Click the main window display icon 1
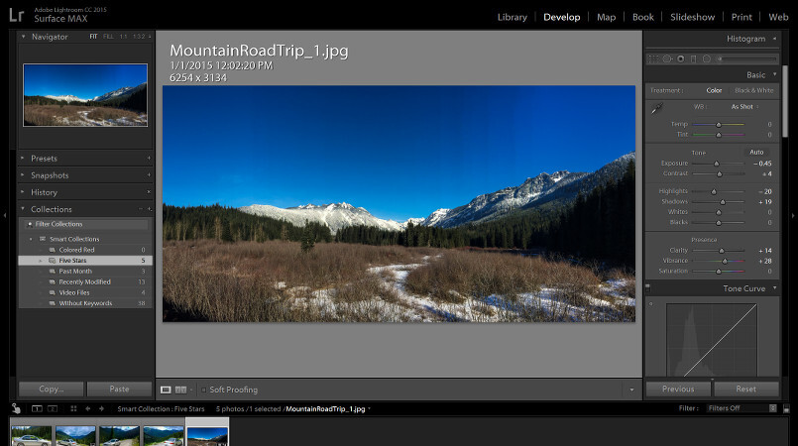Image resolution: width=798 pixels, height=446 pixels. tap(37, 408)
